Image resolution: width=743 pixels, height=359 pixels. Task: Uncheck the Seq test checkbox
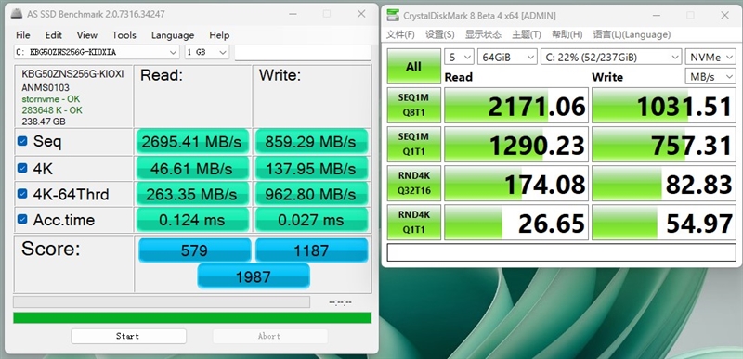click(x=22, y=141)
